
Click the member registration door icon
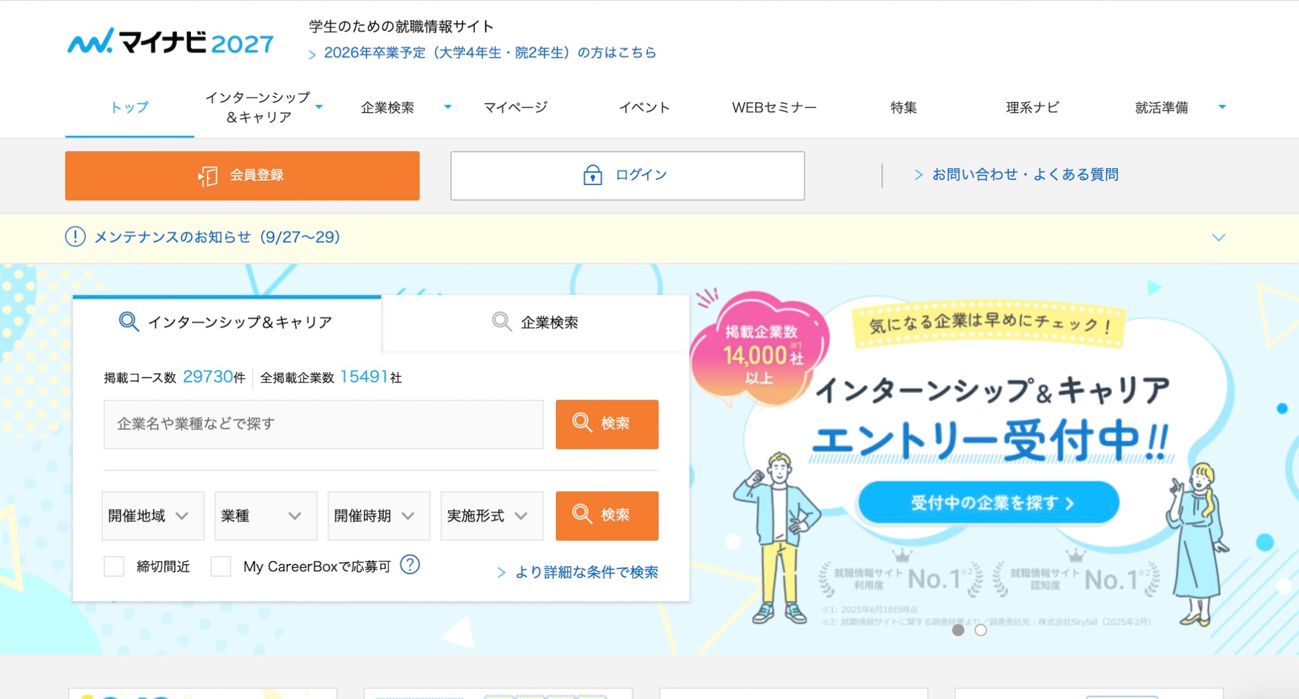pos(207,176)
